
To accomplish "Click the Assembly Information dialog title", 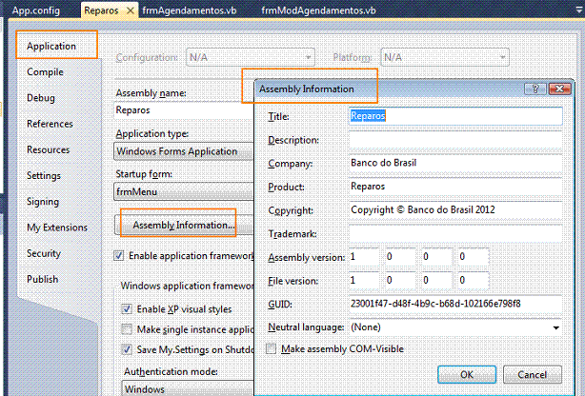I will click(x=307, y=89).
